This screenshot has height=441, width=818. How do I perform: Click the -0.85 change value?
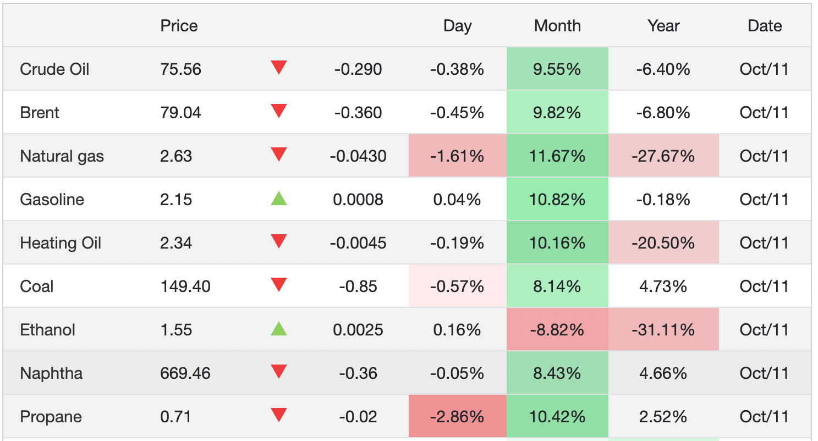coord(358,286)
